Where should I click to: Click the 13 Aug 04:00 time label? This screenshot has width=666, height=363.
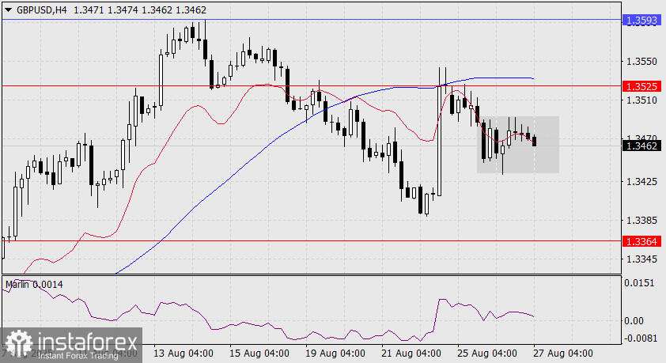[184, 354]
